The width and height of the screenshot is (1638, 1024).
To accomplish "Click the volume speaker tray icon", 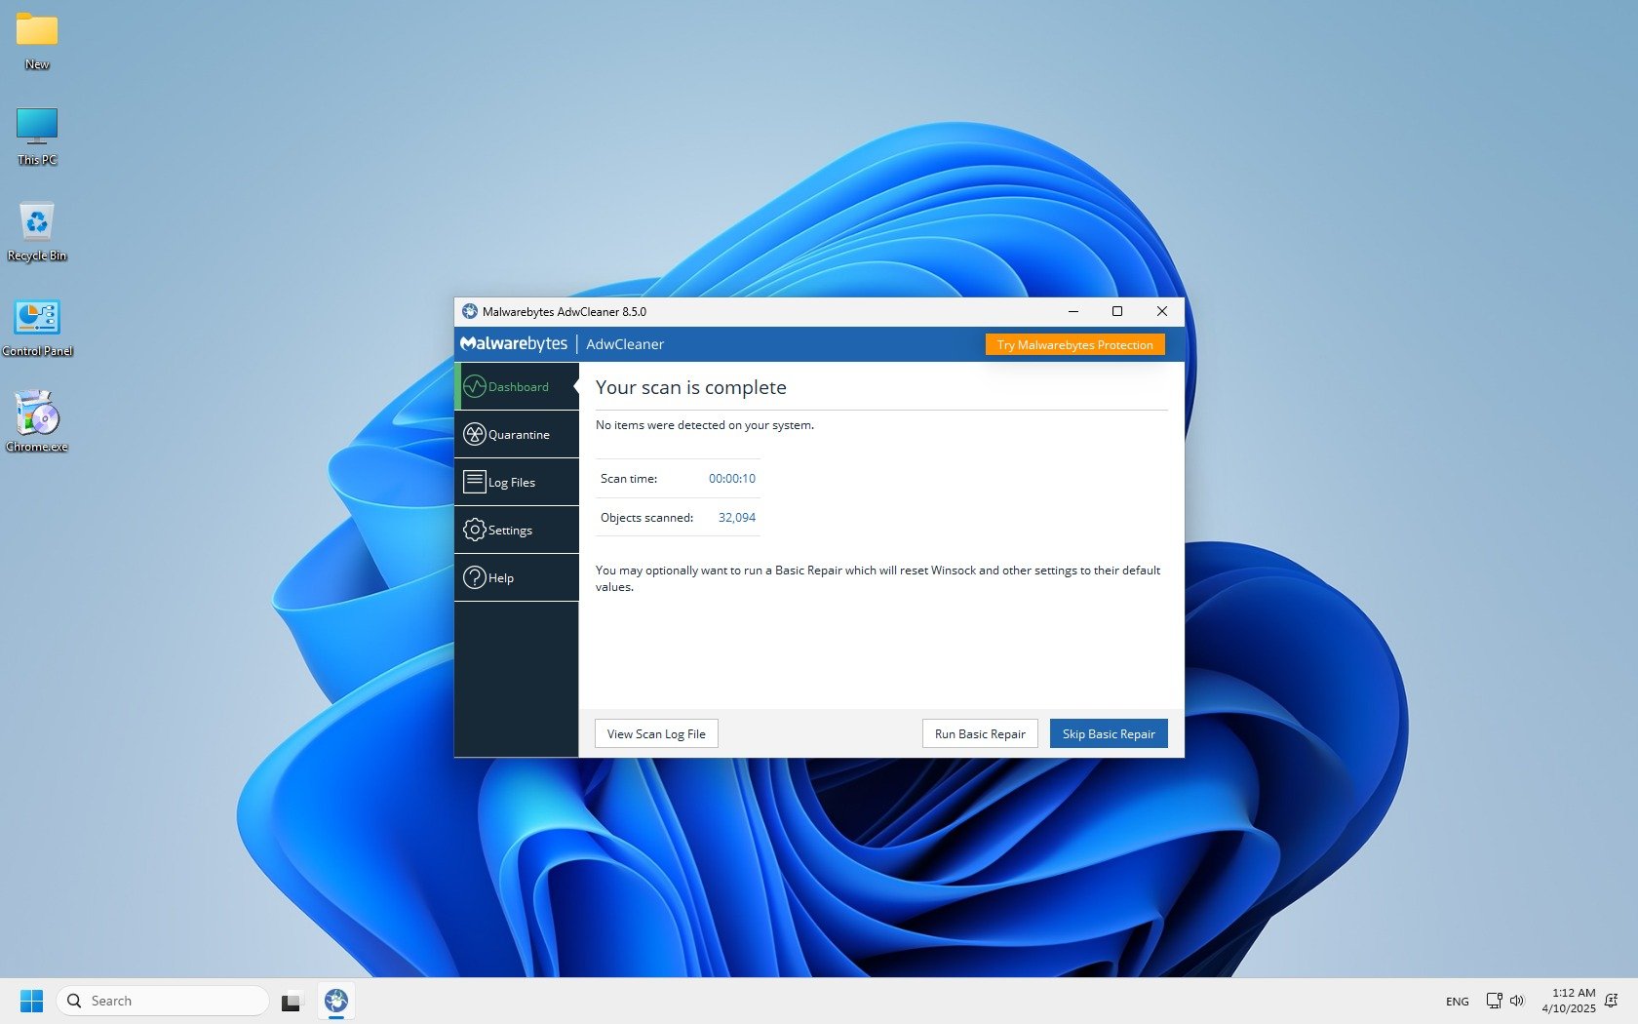I will pyautogui.click(x=1517, y=1001).
